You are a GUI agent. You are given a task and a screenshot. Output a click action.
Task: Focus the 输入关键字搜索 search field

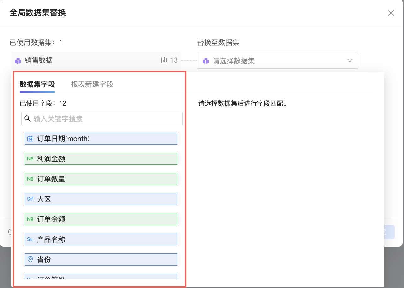(x=102, y=118)
